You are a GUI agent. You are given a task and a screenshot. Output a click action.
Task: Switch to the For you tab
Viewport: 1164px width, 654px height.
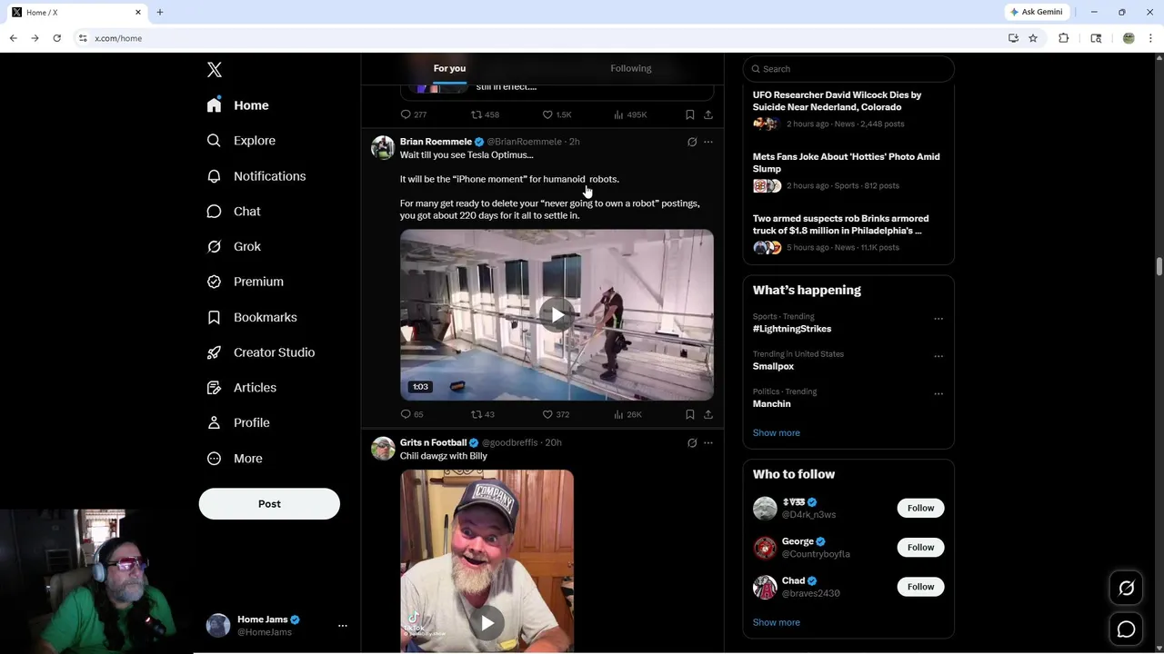point(449,69)
